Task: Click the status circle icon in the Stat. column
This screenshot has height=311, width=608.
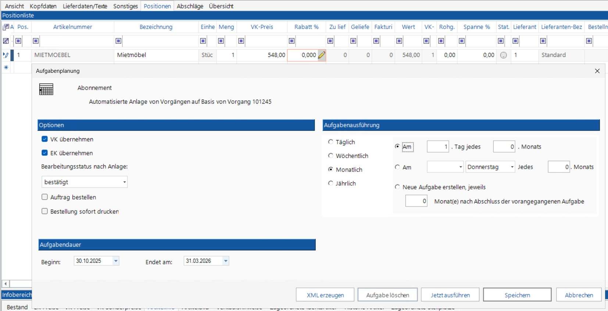Action: (504, 55)
